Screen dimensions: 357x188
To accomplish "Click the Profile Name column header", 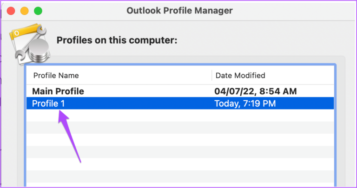I will coord(56,76).
